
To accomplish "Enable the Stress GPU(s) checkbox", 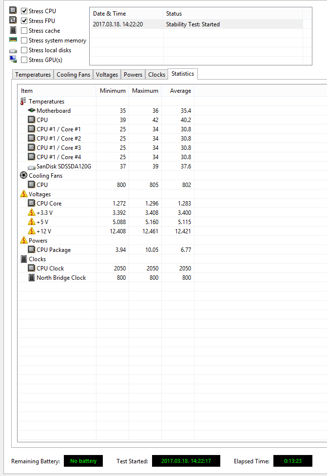I will click(24, 60).
